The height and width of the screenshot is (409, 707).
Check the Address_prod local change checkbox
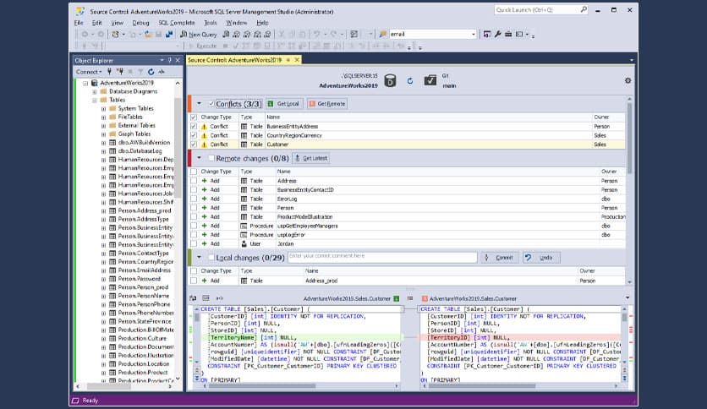(x=194, y=281)
